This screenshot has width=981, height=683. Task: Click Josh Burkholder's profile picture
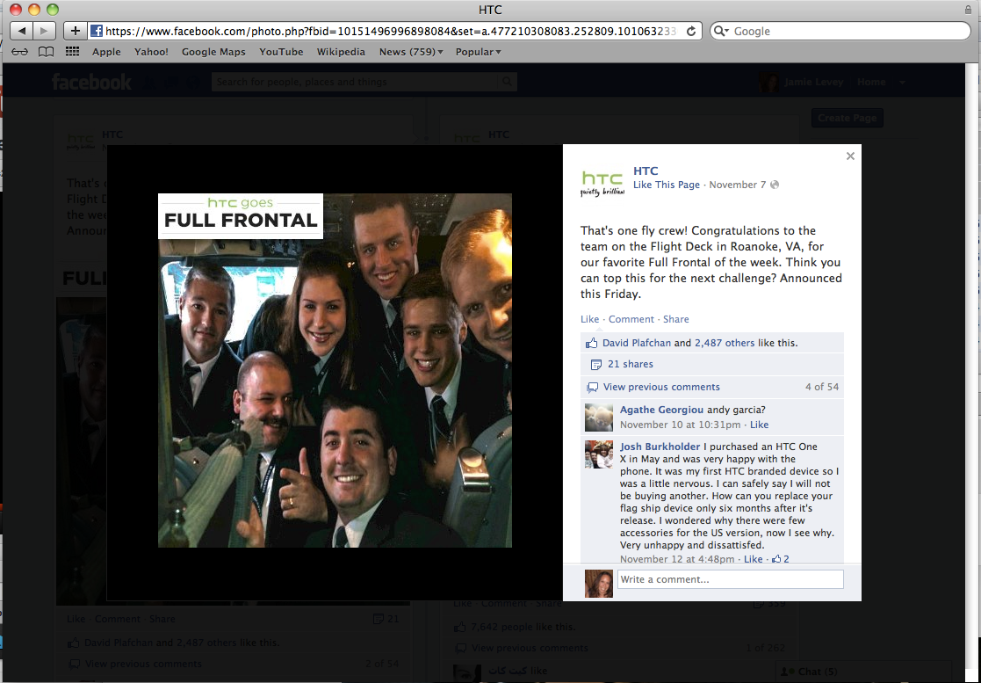pyautogui.click(x=599, y=454)
